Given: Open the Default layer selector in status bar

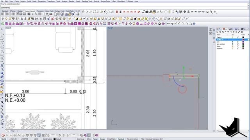Looking at the screenshot, I should tap(57, 139).
